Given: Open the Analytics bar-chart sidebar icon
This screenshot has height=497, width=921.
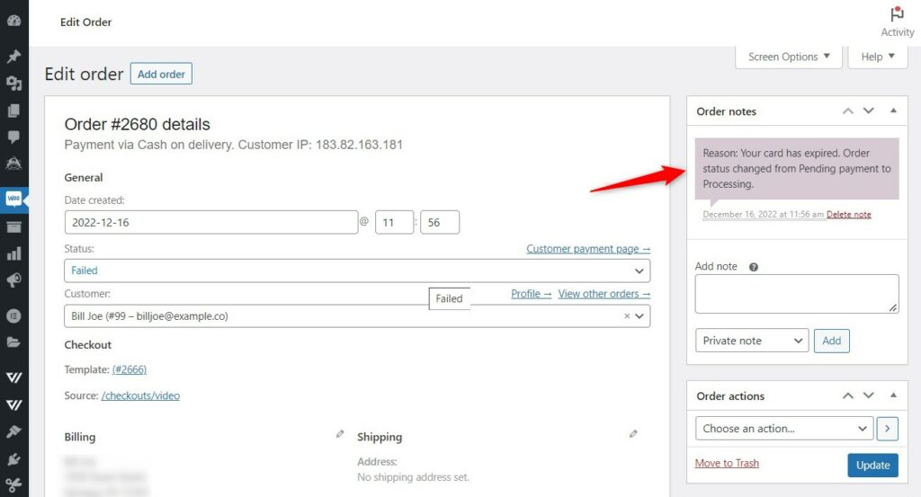Looking at the screenshot, I should pyautogui.click(x=13, y=253).
